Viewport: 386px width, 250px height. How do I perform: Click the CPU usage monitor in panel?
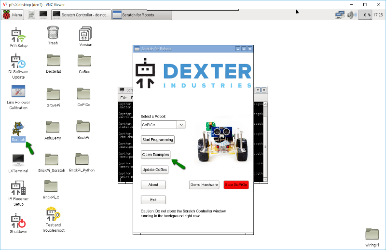point(365,15)
